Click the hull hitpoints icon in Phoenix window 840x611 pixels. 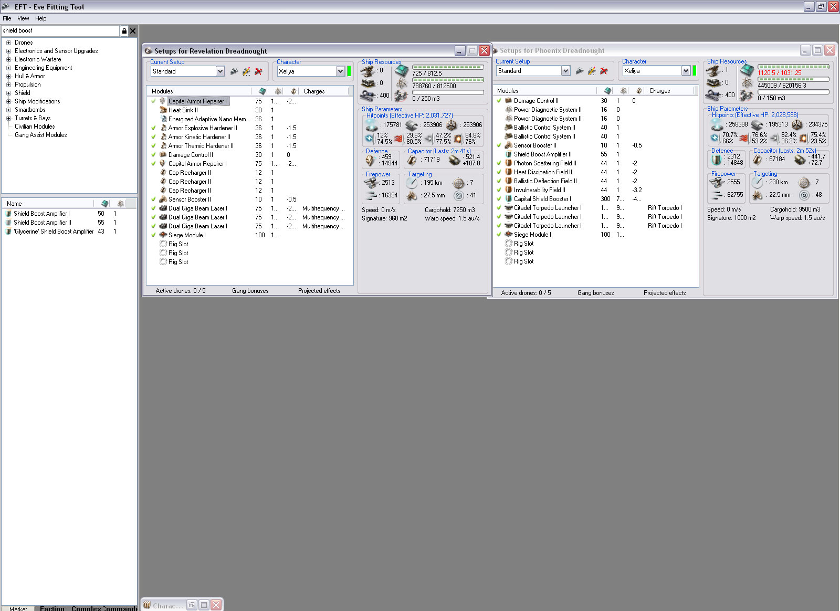coord(797,125)
